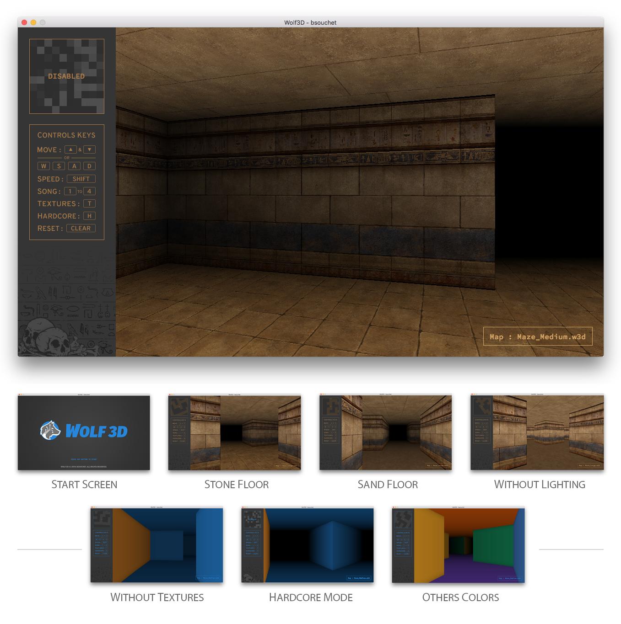Click the Map : Maze_Medium.w3d label
The height and width of the screenshot is (624, 621).
pyautogui.click(x=538, y=336)
